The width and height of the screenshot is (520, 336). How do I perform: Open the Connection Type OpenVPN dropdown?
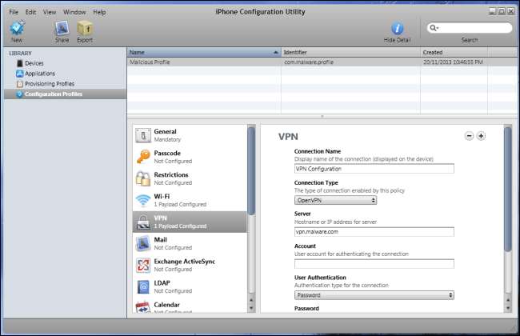pyautogui.click(x=336, y=200)
